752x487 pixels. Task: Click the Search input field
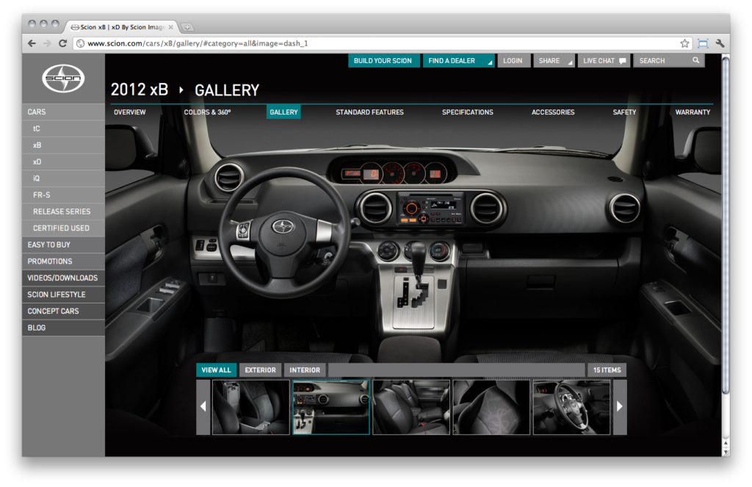point(668,61)
